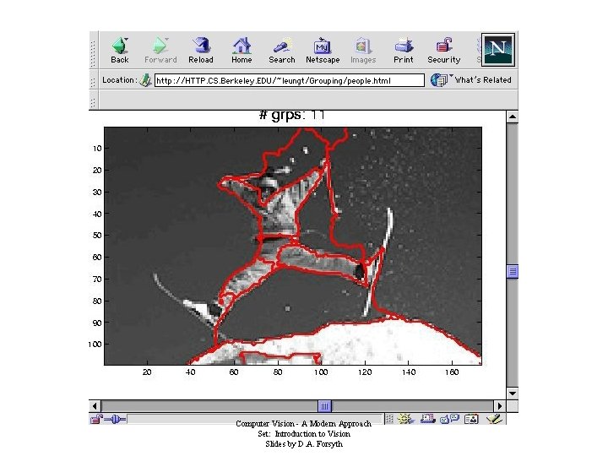Click 'Slides by D.A. Forsyth' caption
The height and width of the screenshot is (456, 608).
click(304, 444)
